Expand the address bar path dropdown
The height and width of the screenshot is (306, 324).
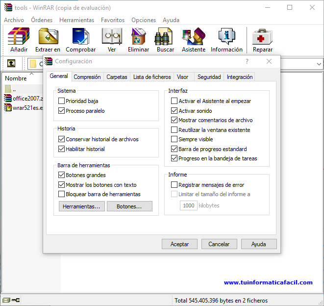click(x=319, y=64)
